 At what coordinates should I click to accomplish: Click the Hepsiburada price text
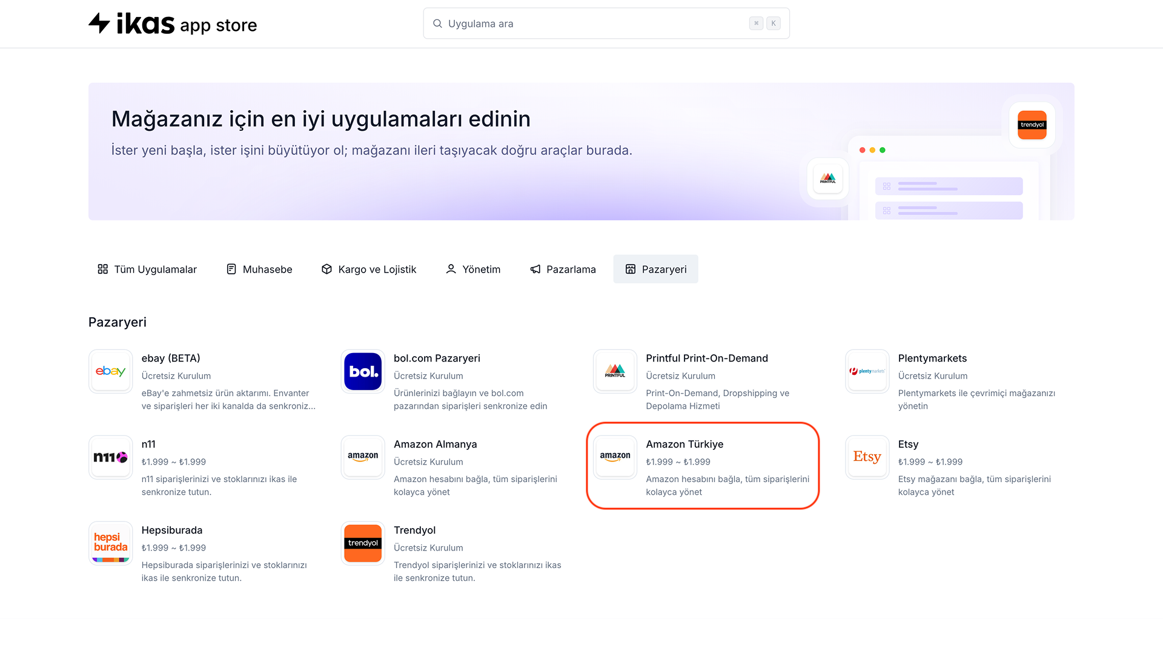[174, 548]
